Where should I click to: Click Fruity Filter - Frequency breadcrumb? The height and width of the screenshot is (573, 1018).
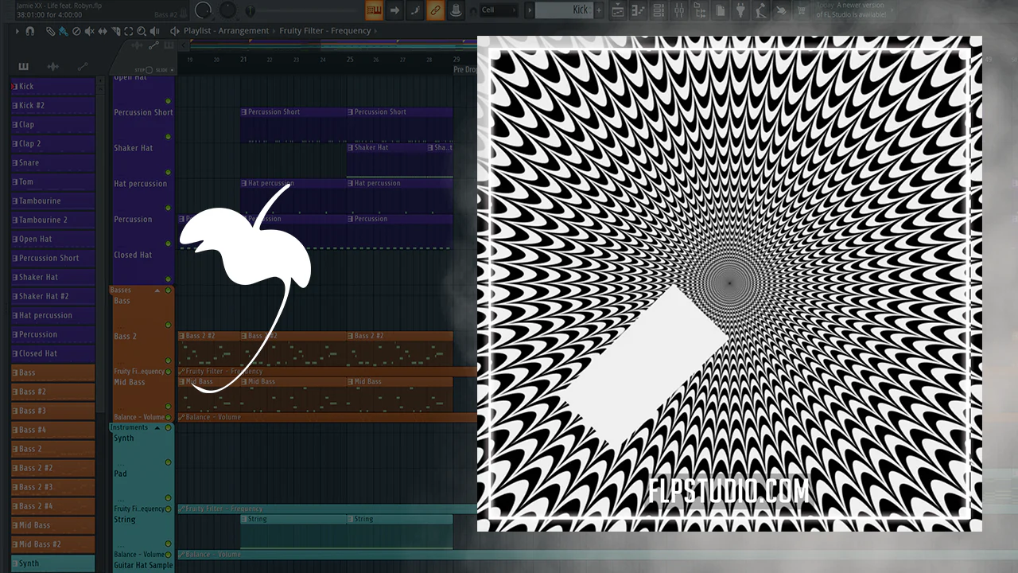point(325,31)
